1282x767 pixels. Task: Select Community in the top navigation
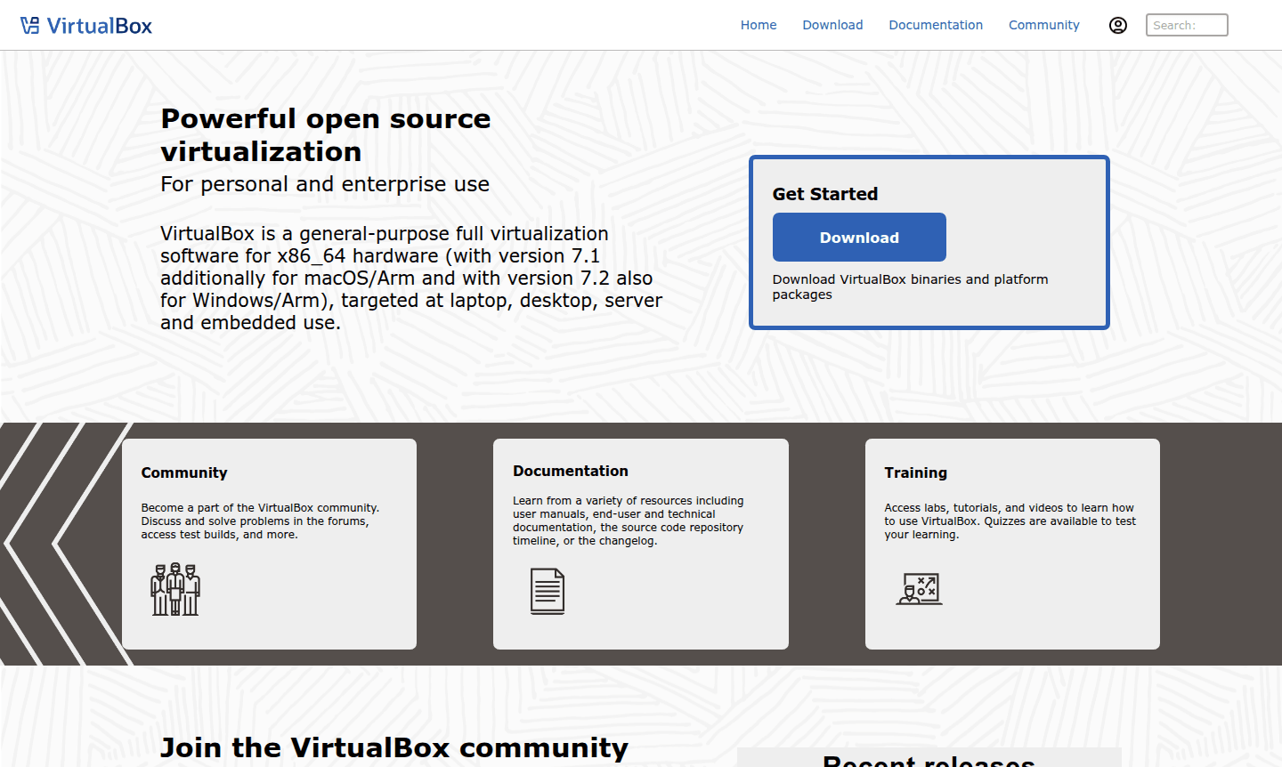click(x=1043, y=25)
